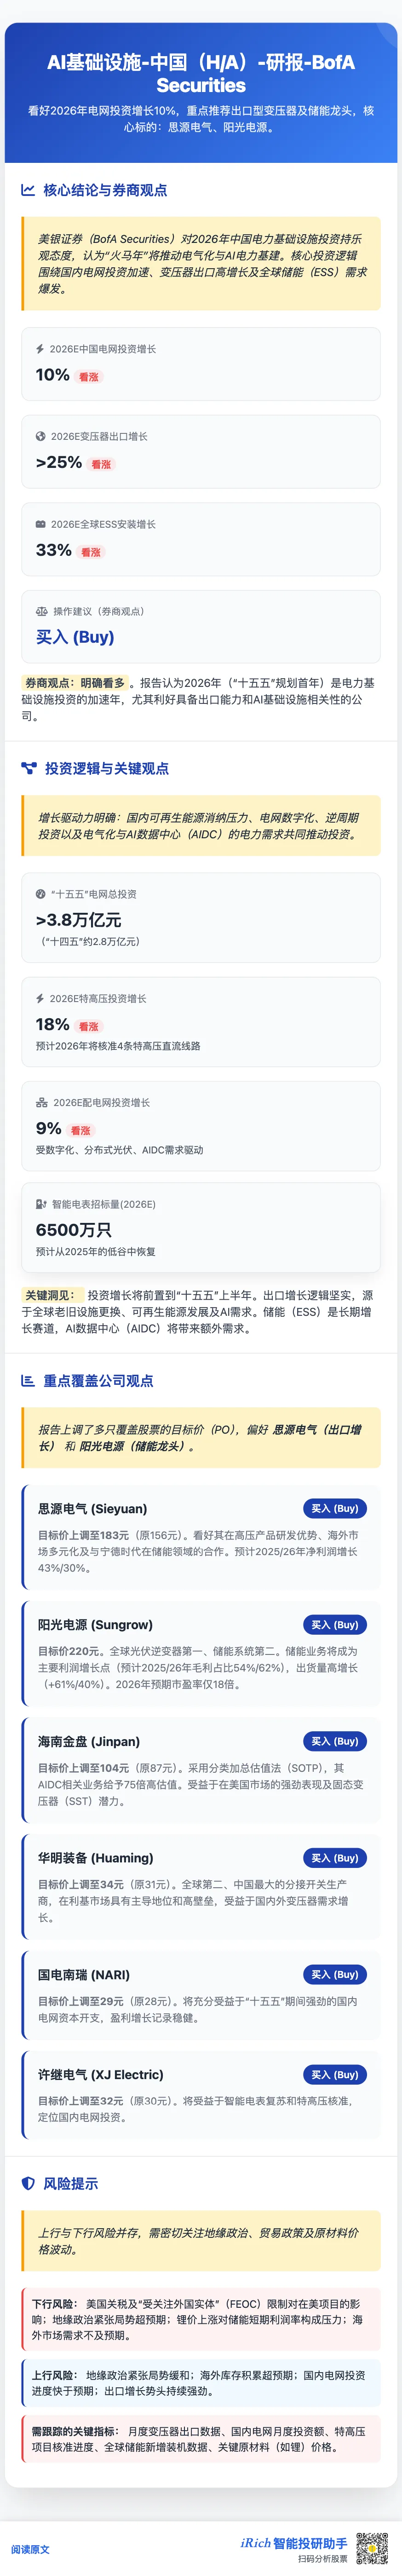Click the shield icon beside 风险提示
Viewport: 402px width, 2576px height.
[x=28, y=2183]
